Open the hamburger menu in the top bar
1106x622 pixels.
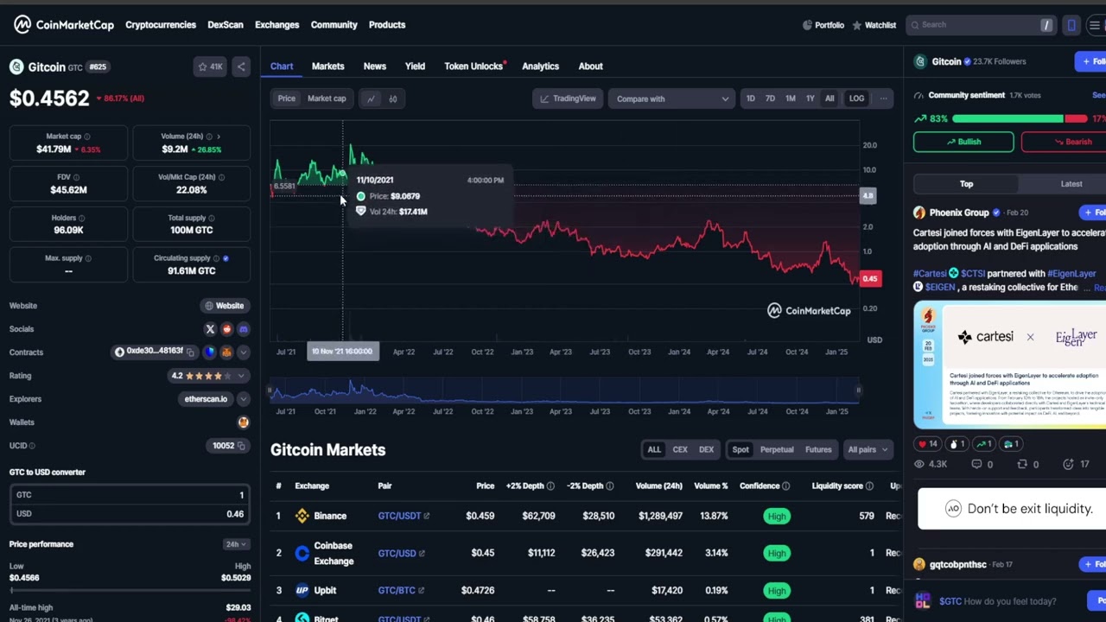pos(1094,25)
